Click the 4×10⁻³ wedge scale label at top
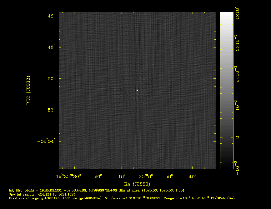 237,13
